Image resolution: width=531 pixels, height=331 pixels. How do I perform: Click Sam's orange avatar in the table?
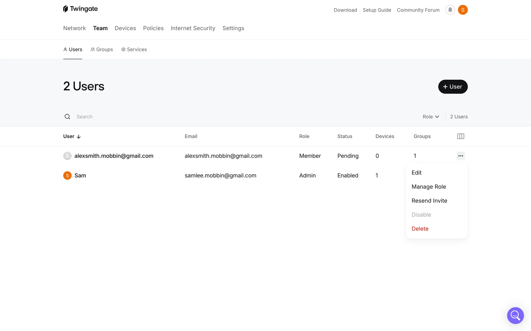click(67, 175)
